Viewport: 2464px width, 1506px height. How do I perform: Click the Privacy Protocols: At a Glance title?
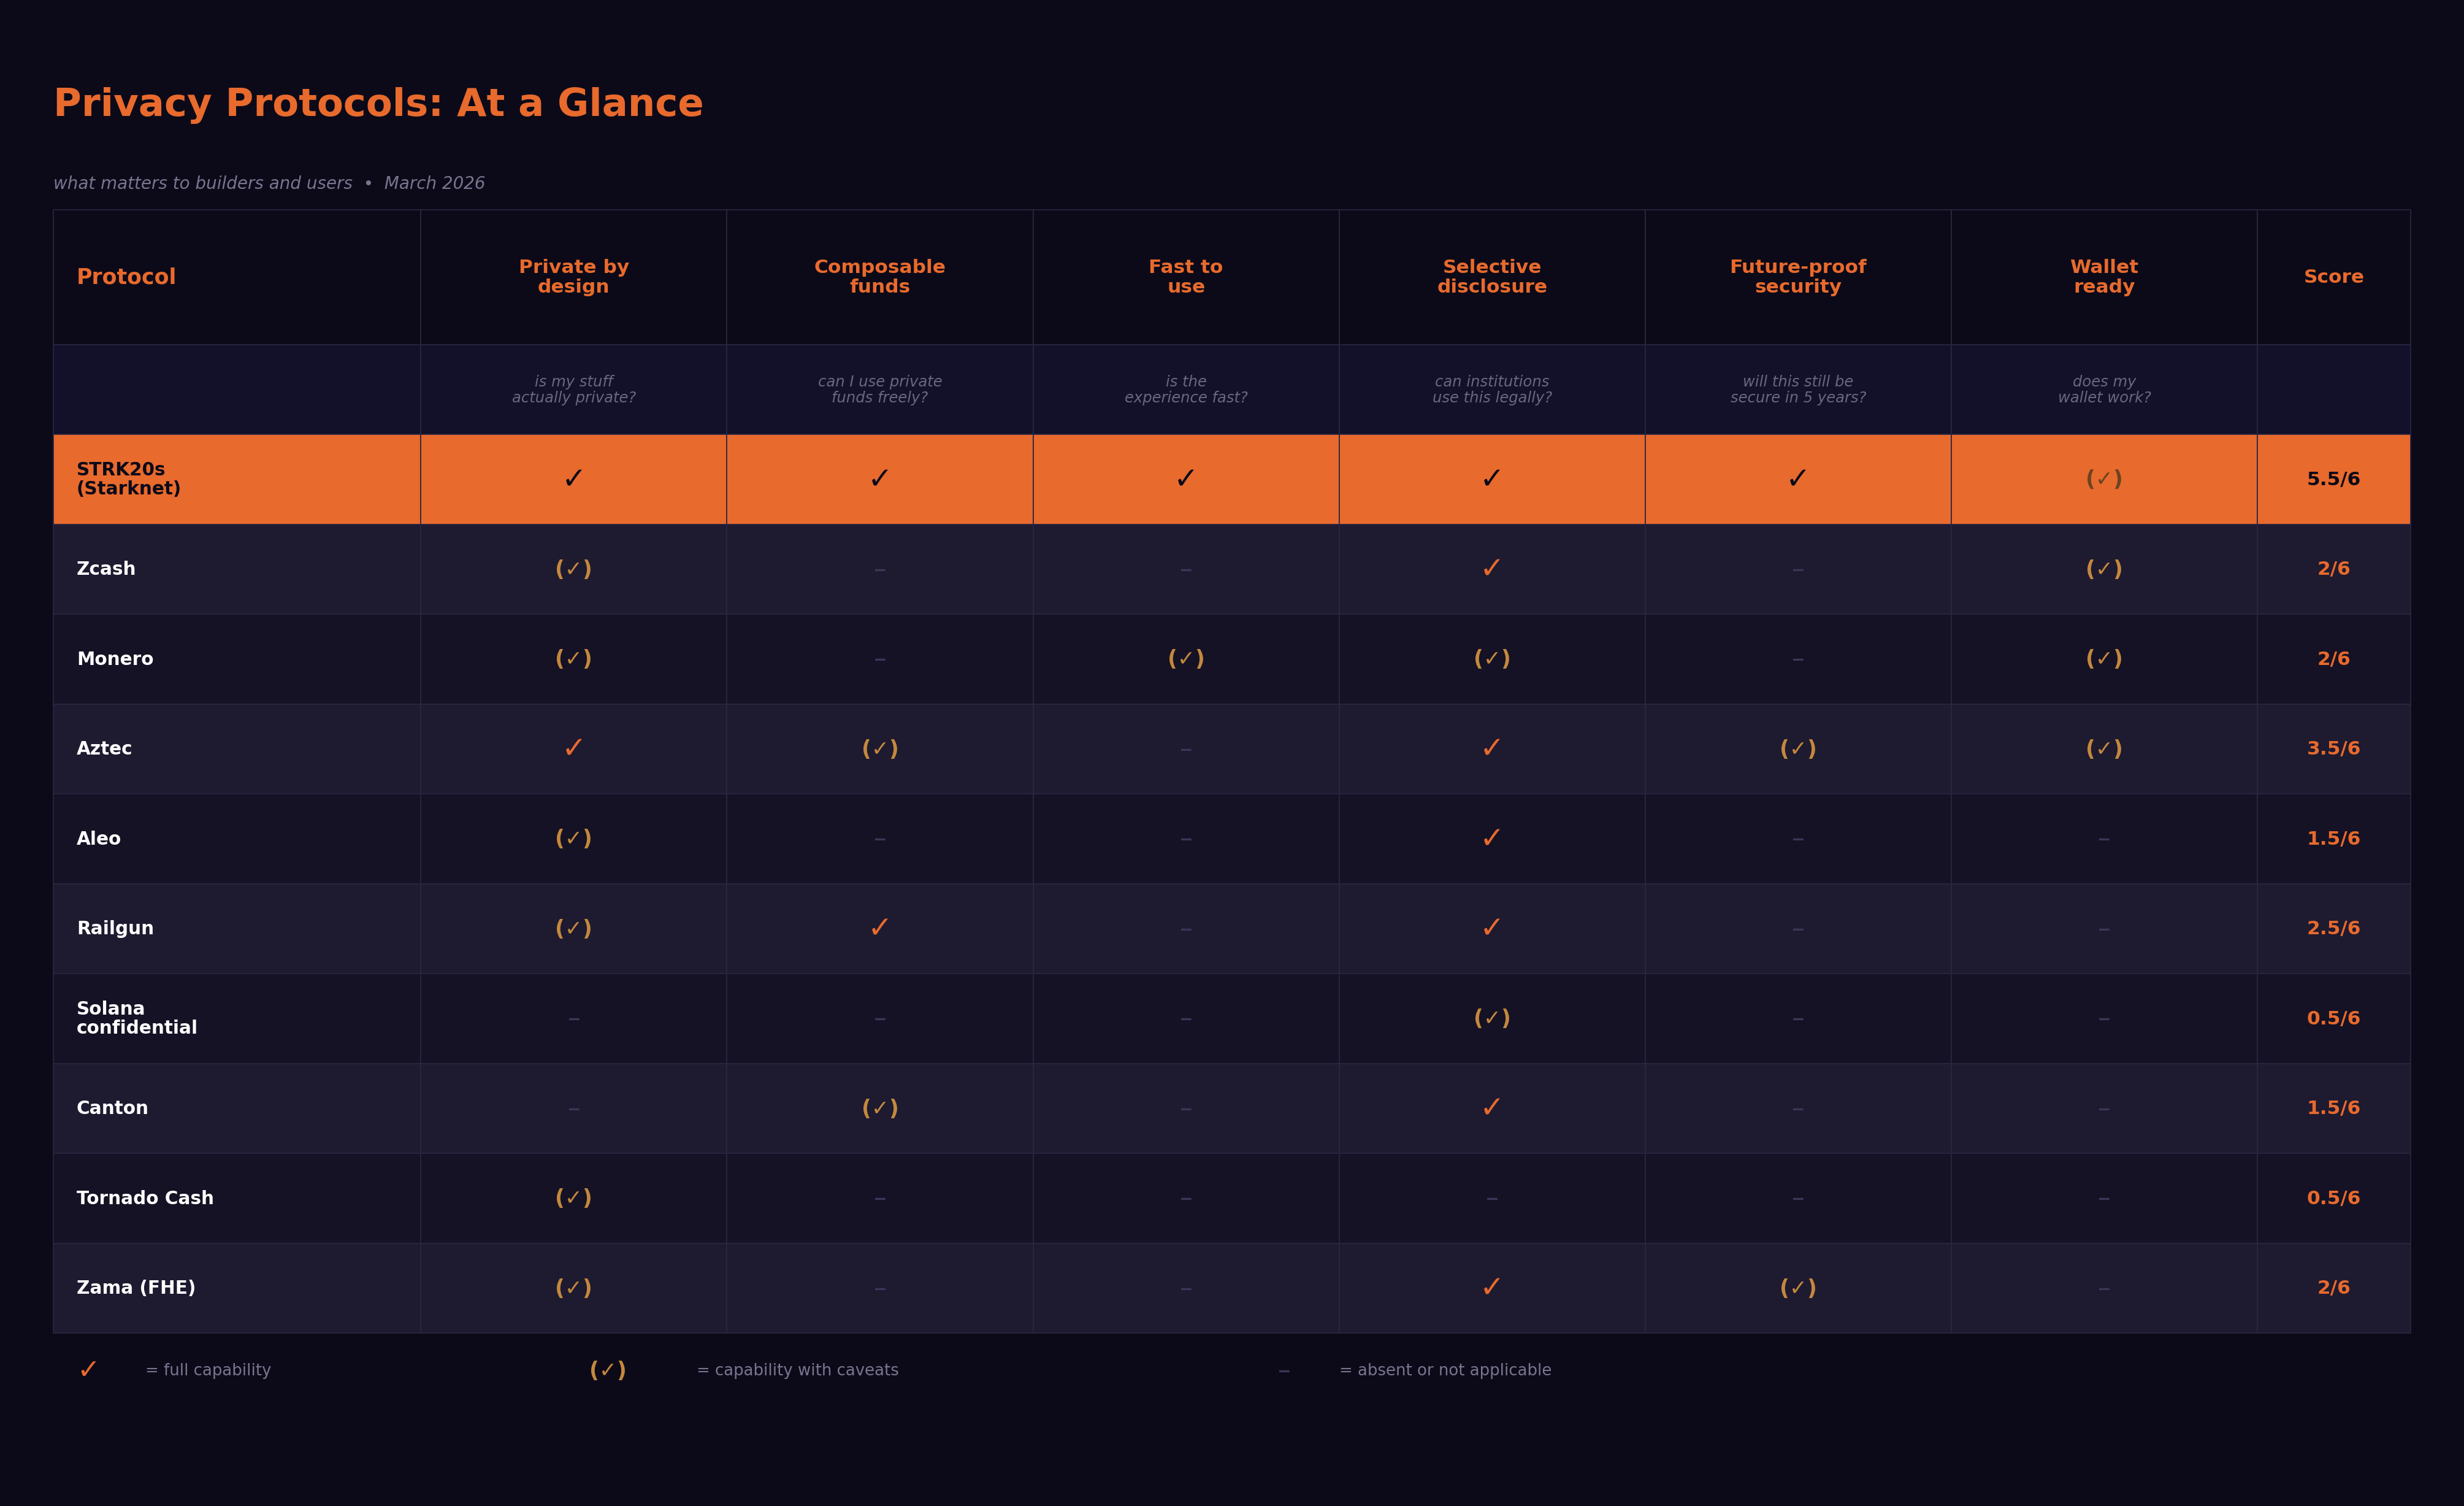pyautogui.click(x=378, y=104)
